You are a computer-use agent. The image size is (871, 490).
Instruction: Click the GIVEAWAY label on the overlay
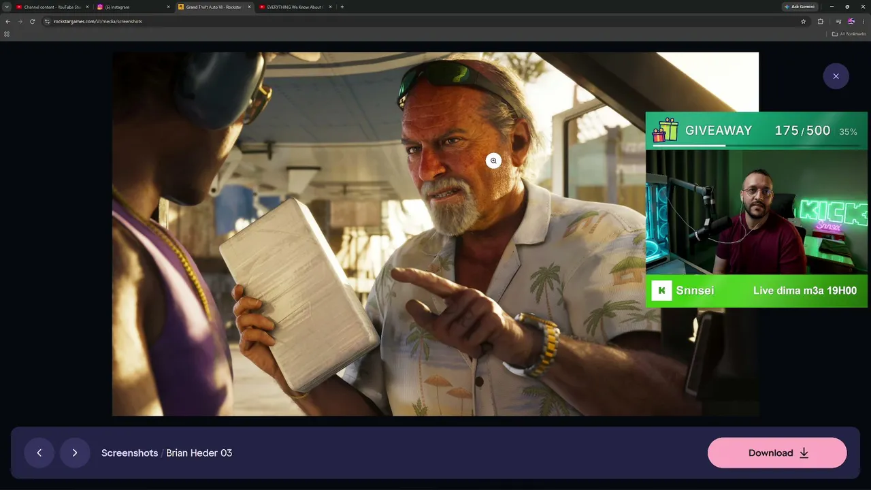coord(719,131)
